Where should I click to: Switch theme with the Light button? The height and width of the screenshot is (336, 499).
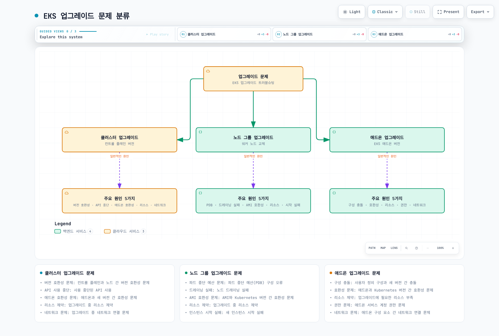coord(351,12)
